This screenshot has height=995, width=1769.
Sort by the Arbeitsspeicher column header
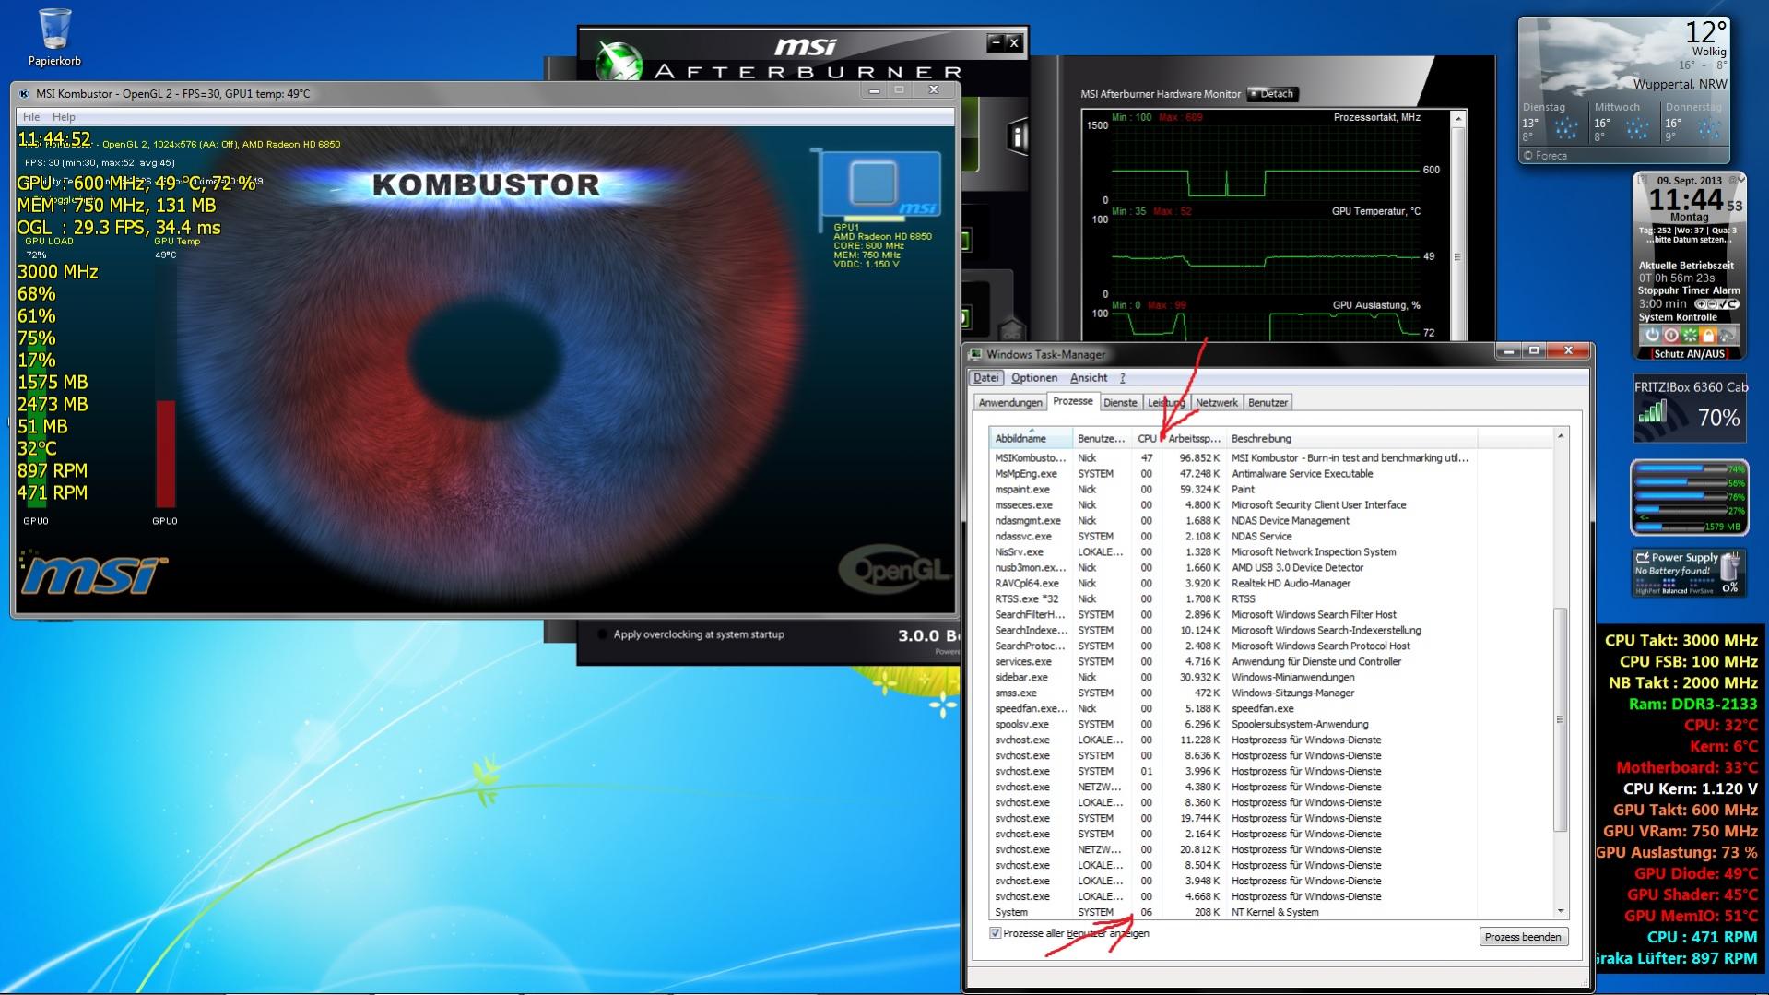[1194, 438]
